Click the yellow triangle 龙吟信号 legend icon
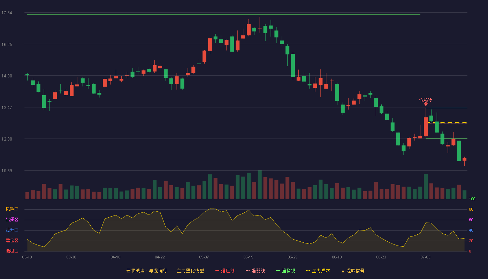The width and height of the screenshot is (488, 279). 343,271
